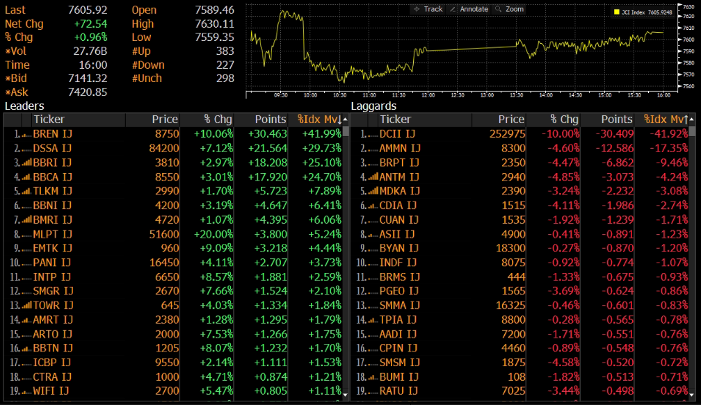Click volume bars icon beside BMRI IJ
The height and width of the screenshot is (405, 701).
[x=26, y=220]
